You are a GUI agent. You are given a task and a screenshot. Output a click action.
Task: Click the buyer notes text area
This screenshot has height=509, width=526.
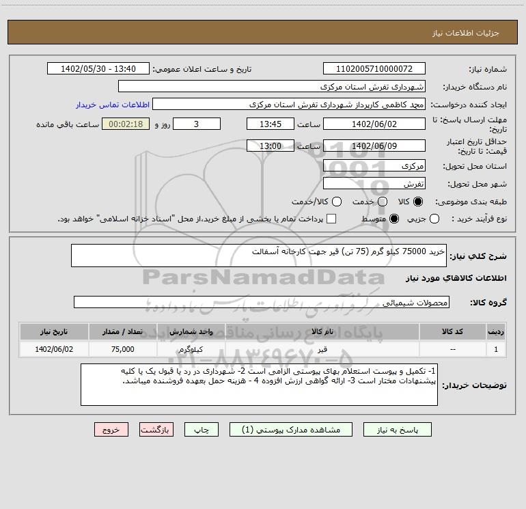(260, 385)
